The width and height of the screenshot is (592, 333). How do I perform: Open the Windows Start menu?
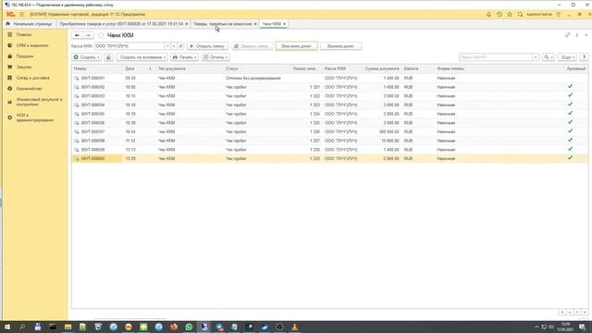[7, 327]
